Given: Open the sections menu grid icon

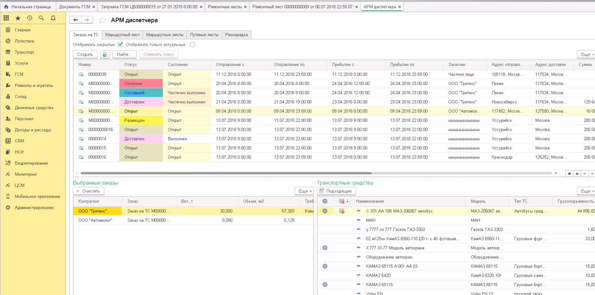Looking at the screenshot, I should click(6, 18).
